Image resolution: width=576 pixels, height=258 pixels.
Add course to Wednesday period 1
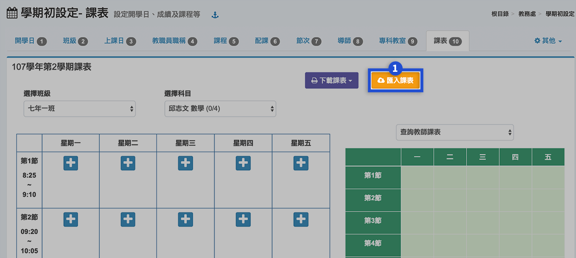click(185, 163)
